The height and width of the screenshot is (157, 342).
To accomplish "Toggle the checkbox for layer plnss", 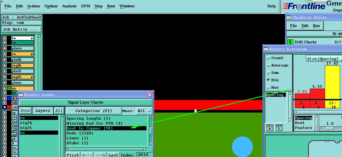I will (5, 83).
